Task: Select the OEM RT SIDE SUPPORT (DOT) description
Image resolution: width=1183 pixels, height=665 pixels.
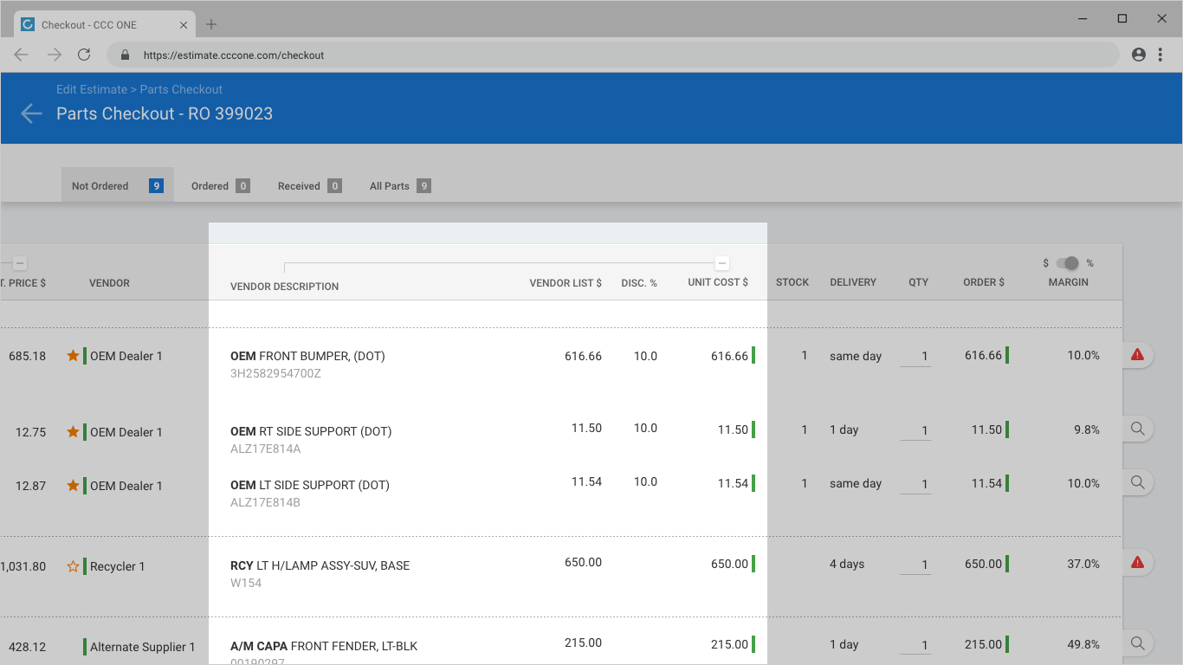Action: tap(311, 431)
